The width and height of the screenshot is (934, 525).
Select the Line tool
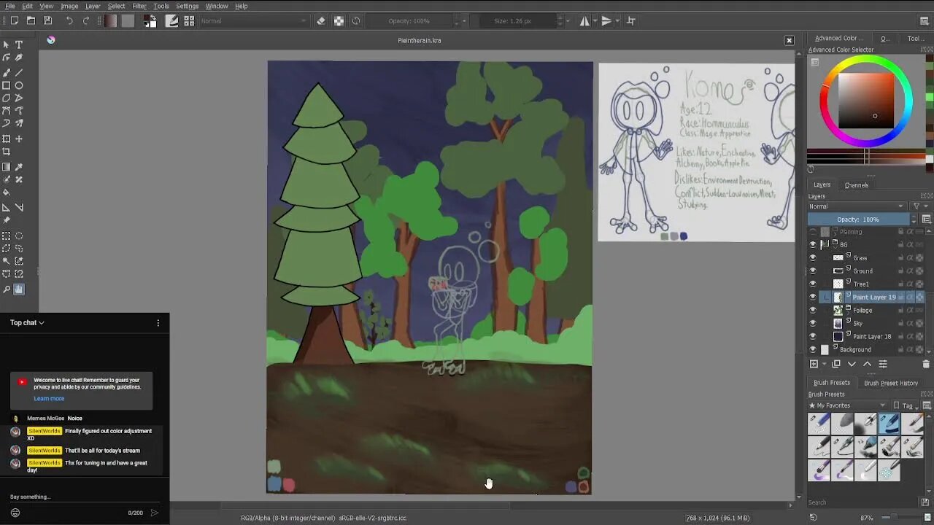coord(19,72)
